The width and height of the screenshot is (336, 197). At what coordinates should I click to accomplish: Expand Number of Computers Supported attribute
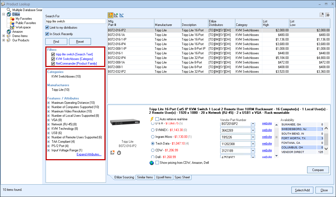pyautogui.click(x=49, y=107)
